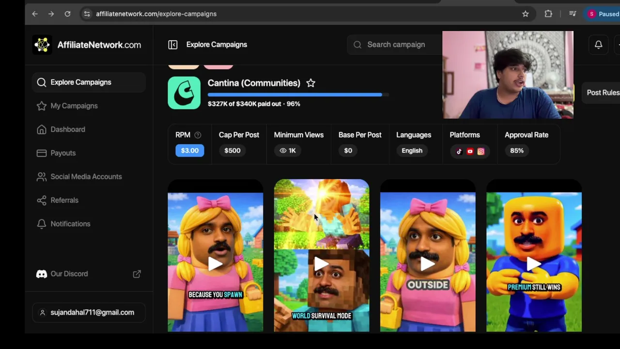
Task: Click the search magnifier icon
Action: point(357,45)
